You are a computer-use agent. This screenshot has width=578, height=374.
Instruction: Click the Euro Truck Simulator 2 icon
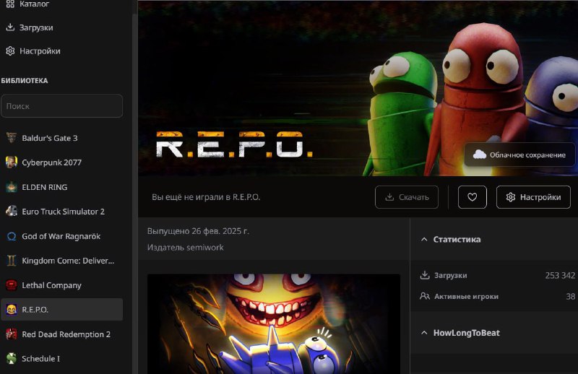coord(12,212)
